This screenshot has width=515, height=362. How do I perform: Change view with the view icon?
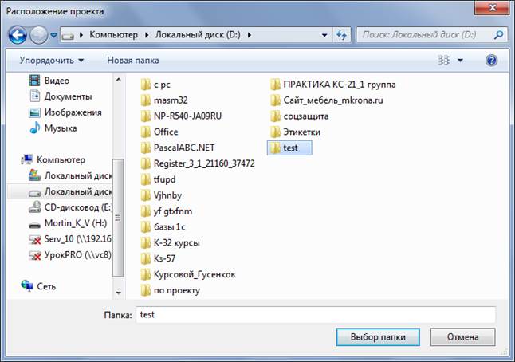click(x=444, y=61)
